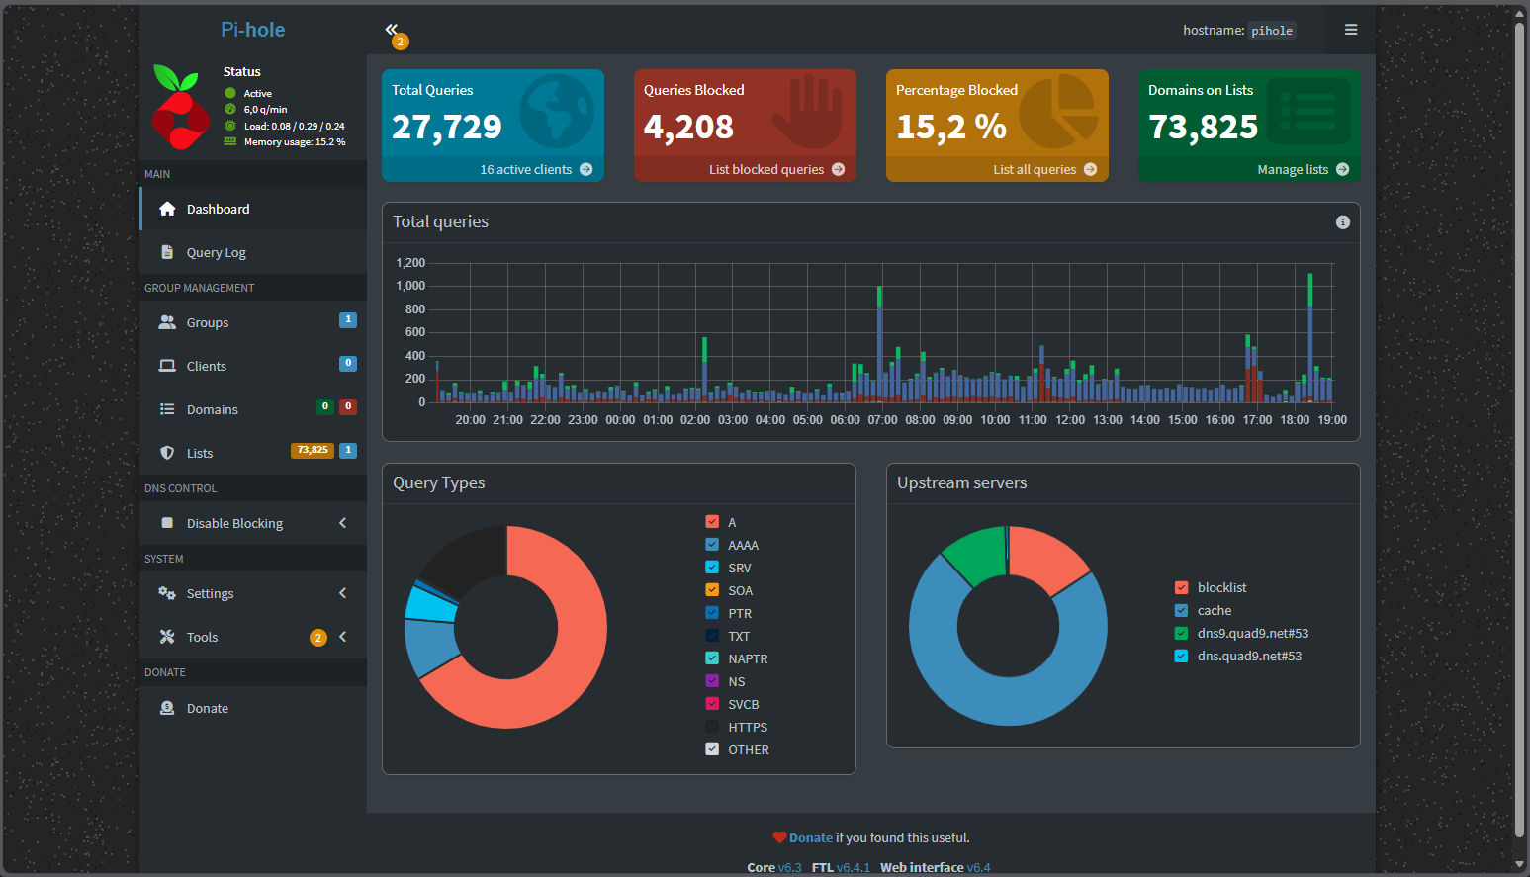The width and height of the screenshot is (1530, 877).
Task: Click the SOA color square in Query Types
Action: 712,589
